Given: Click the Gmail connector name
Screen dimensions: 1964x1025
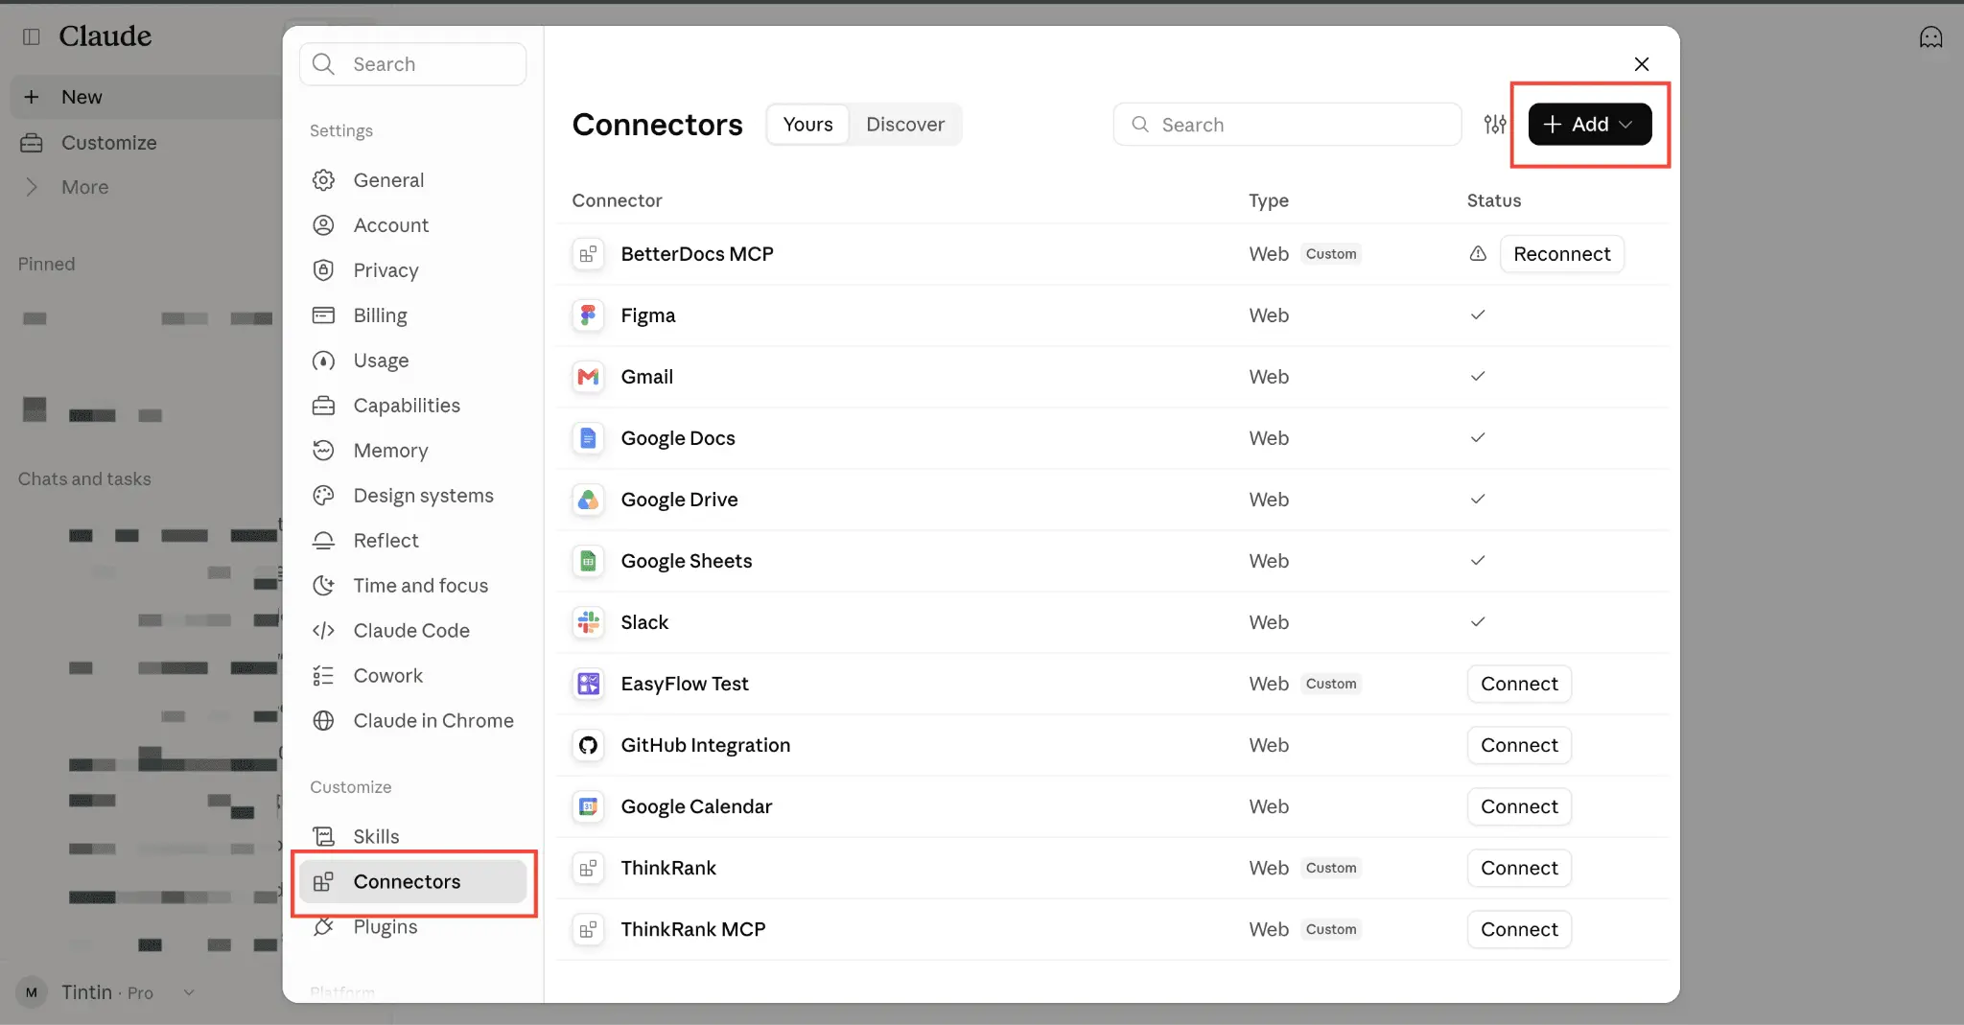Looking at the screenshot, I should (646, 377).
